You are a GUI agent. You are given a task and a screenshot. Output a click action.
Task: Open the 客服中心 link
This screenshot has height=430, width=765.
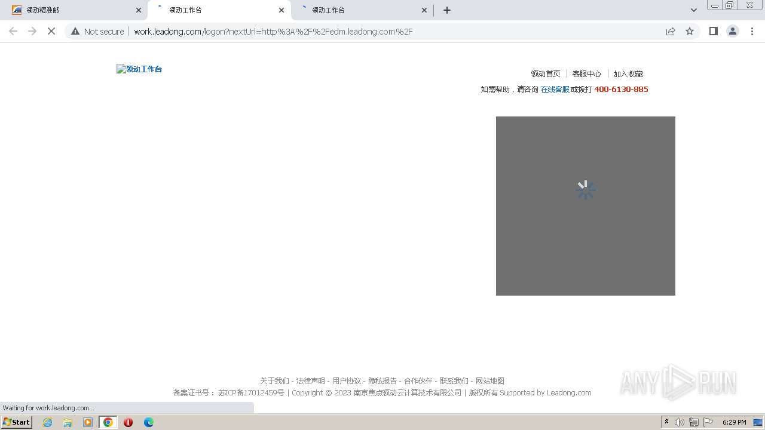[x=587, y=74]
